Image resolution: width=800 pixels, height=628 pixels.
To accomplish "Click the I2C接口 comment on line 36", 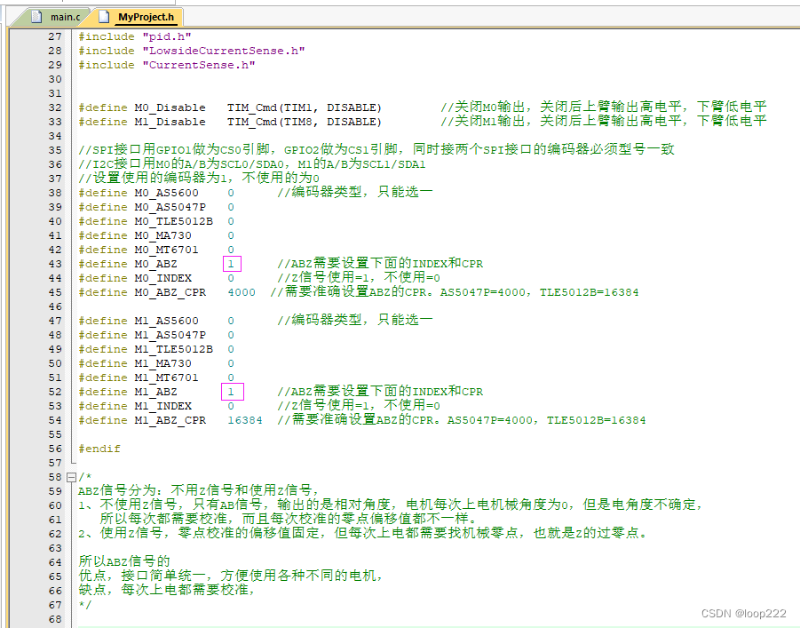I will (x=252, y=164).
